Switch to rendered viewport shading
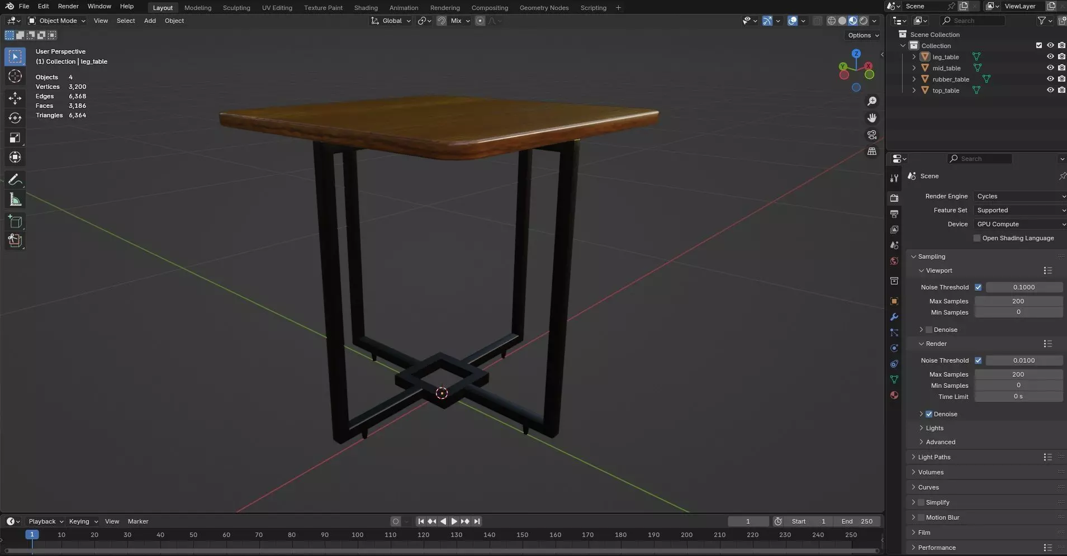The width and height of the screenshot is (1067, 556). (864, 21)
